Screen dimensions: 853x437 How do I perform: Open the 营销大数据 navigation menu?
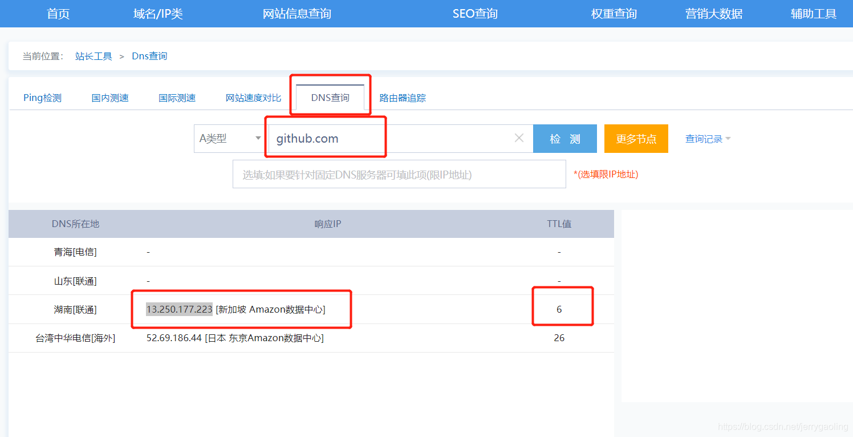point(714,14)
